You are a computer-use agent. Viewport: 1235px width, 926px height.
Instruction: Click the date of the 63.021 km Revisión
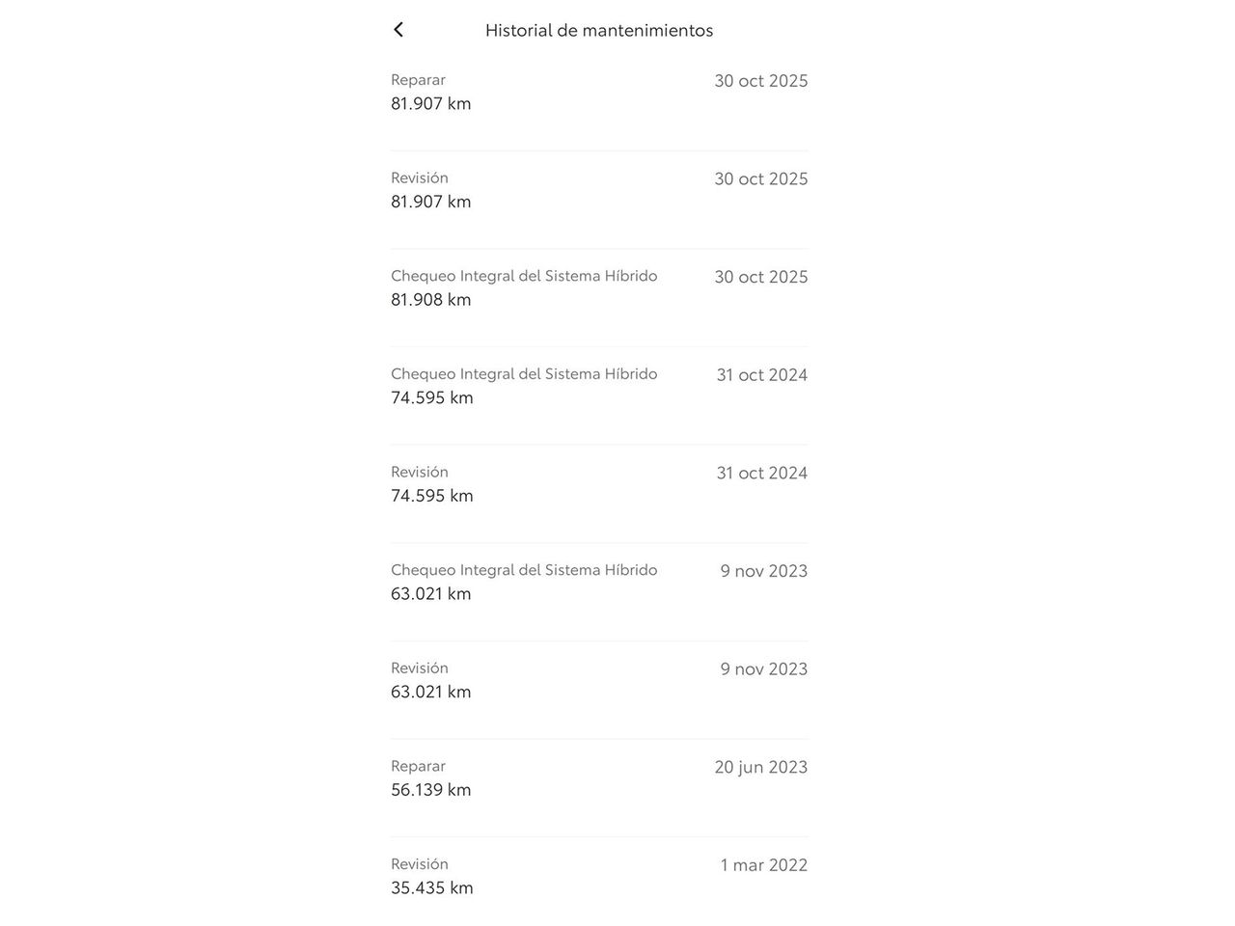coord(763,669)
